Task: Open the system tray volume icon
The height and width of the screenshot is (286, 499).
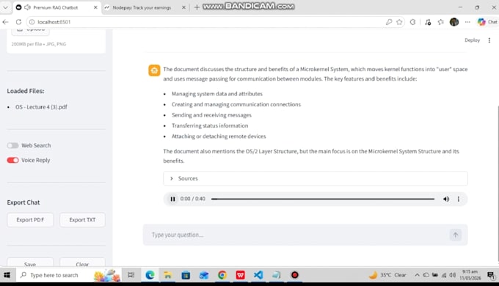Action: (452, 275)
